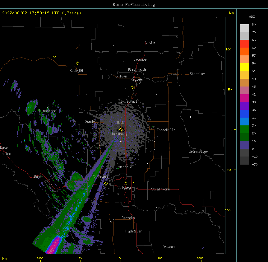Click the yellow diamond marker above Calgary label
268x262 pixels.
pyautogui.click(x=126, y=183)
